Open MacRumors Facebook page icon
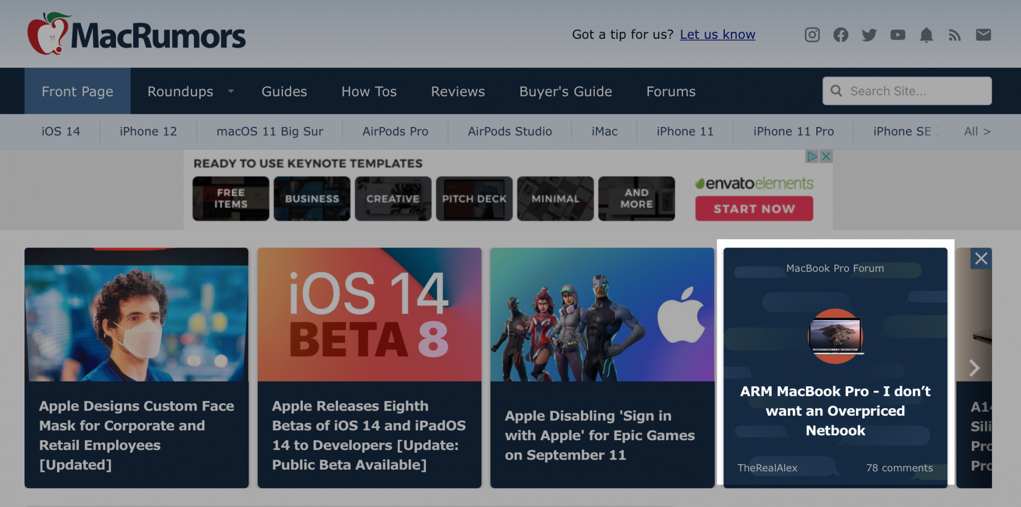The width and height of the screenshot is (1021, 507). (x=841, y=35)
